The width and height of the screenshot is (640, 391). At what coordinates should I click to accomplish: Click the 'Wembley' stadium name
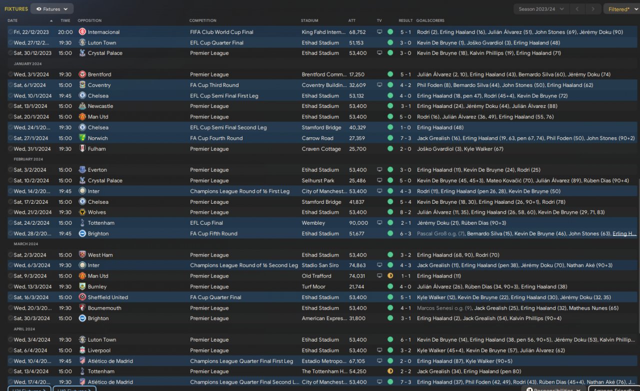(x=312, y=223)
